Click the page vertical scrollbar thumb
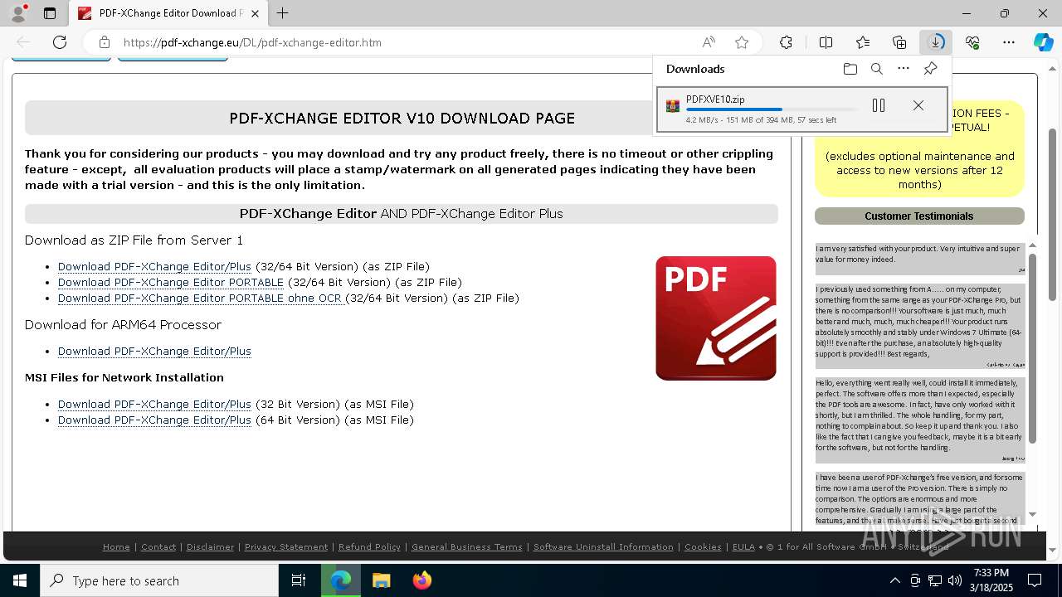This screenshot has width=1062, height=597. click(1052, 214)
